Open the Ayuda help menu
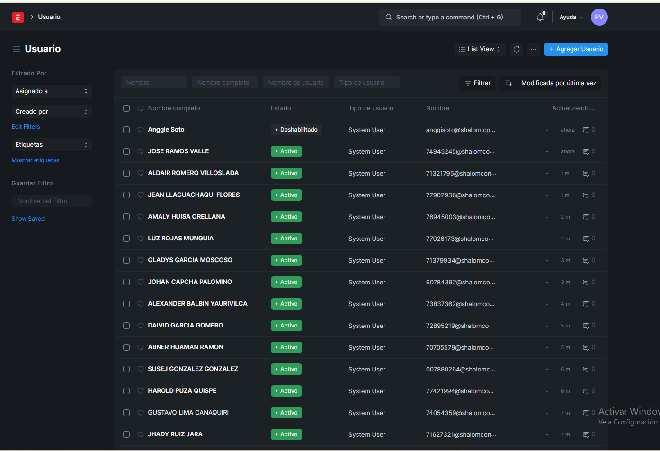 tap(571, 17)
